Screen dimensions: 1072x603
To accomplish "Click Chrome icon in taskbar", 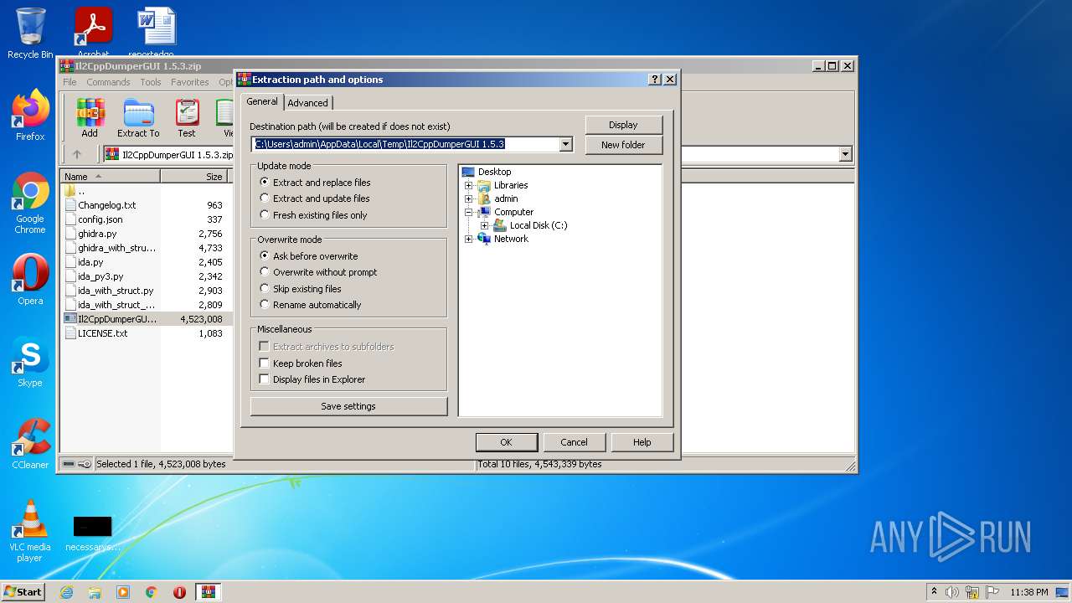I will 152,592.
